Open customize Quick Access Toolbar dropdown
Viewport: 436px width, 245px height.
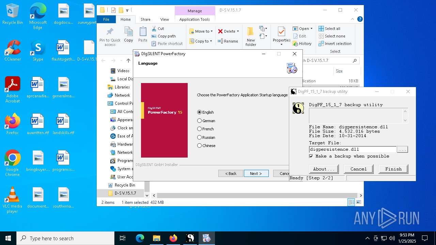coord(127,10)
